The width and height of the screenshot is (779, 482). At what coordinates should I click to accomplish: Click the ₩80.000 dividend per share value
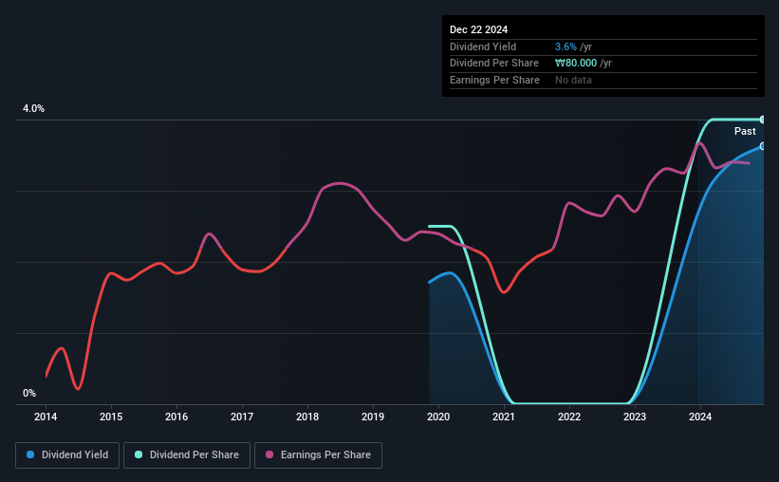click(576, 64)
